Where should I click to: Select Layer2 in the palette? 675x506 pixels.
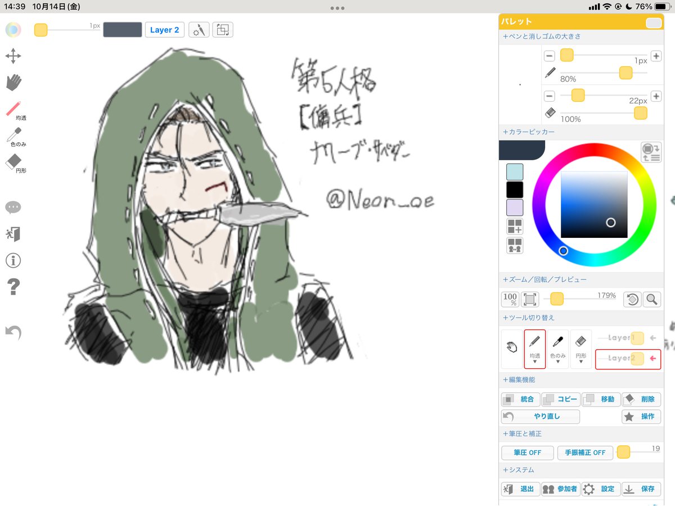click(x=628, y=359)
